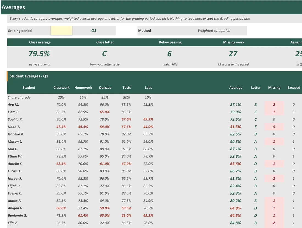Select Evelyn C.'s 95.7% homework score
The image size is (302, 228).
pos(83,194)
